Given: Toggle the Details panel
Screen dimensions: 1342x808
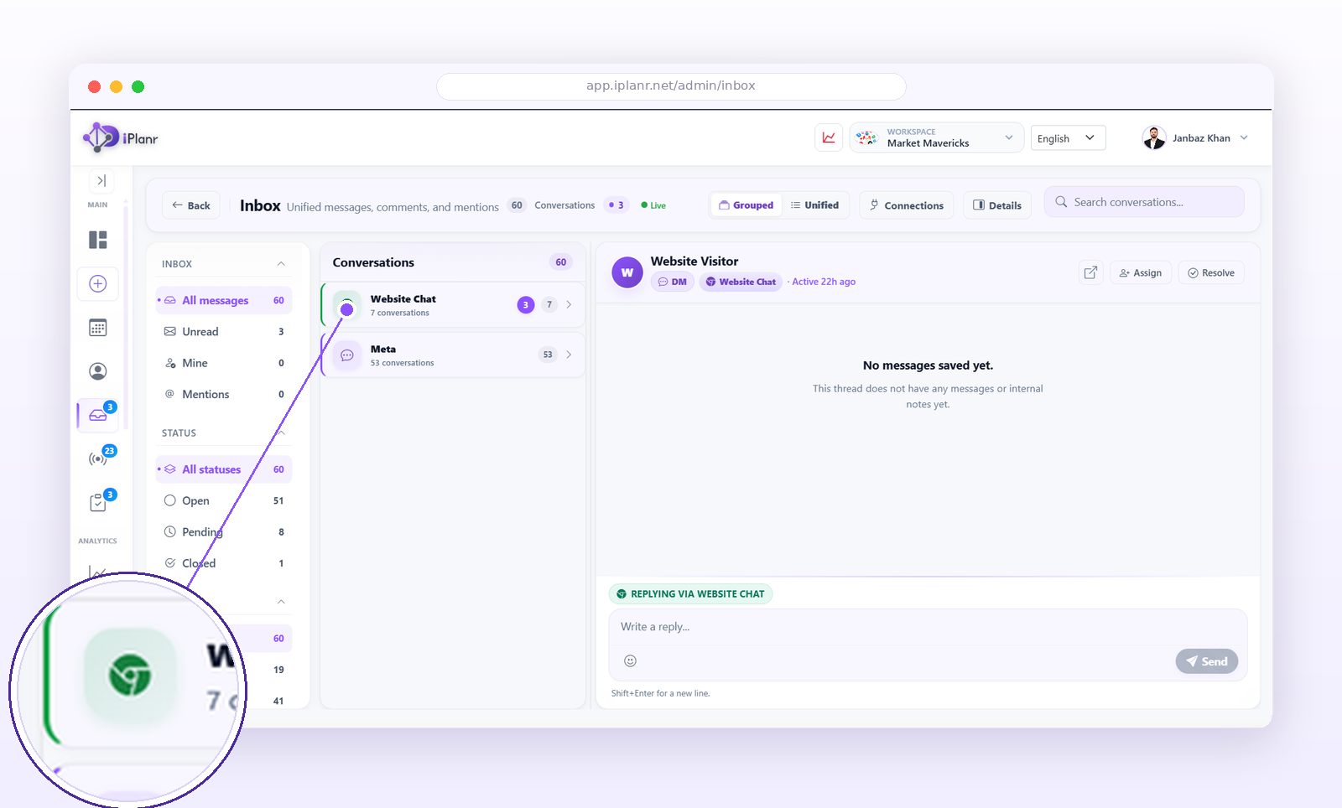Looking at the screenshot, I should [x=997, y=205].
